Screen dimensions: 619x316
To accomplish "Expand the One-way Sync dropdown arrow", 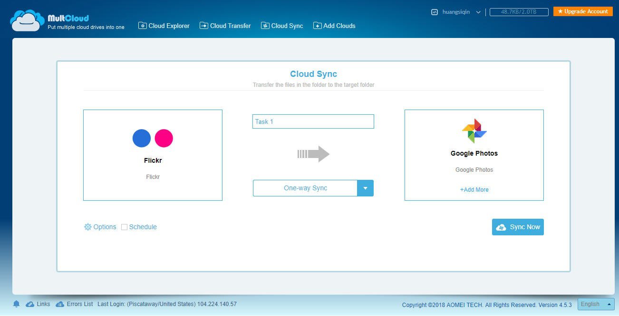I will (x=365, y=188).
